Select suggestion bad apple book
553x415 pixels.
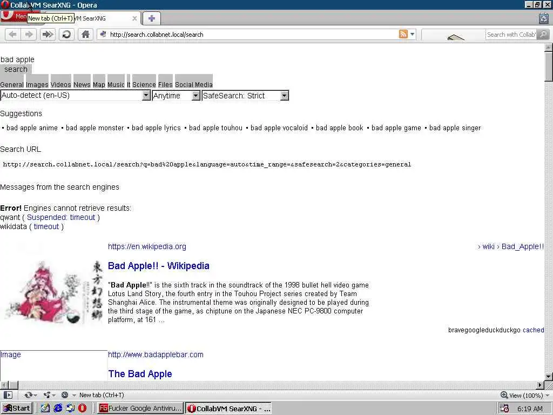point(339,128)
